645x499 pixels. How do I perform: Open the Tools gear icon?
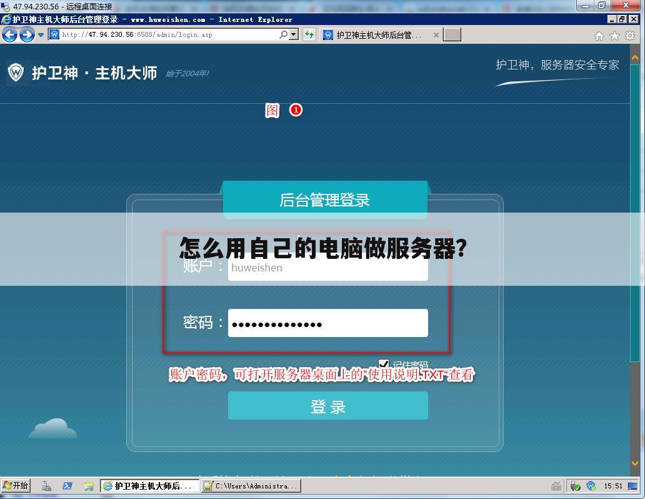click(629, 36)
